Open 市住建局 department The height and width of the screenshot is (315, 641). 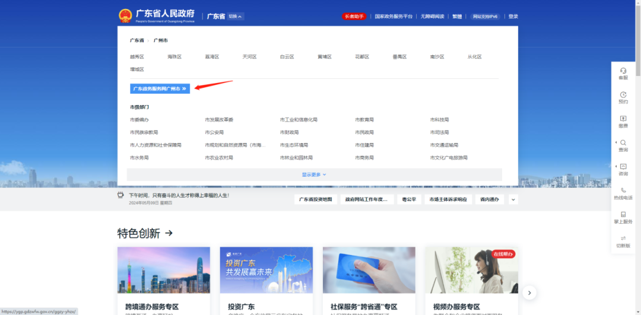click(x=364, y=145)
